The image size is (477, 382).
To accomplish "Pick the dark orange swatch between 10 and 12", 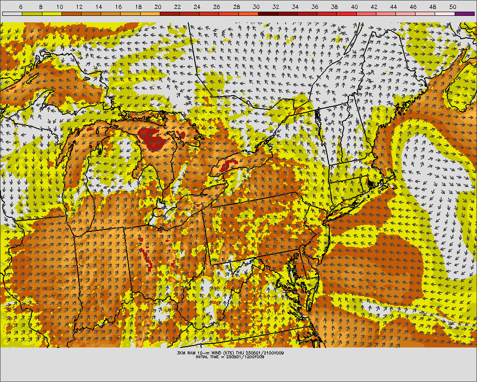I will tap(71, 14).
